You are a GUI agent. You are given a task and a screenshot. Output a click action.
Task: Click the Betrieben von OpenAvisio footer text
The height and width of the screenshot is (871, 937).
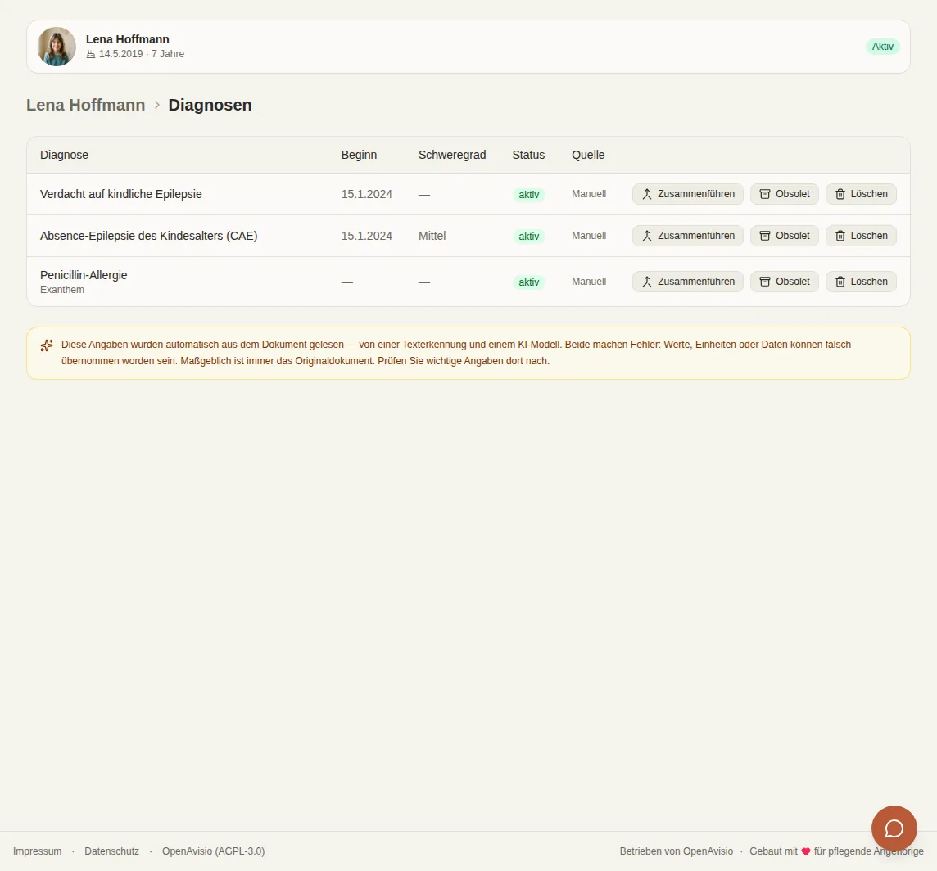pos(677,851)
